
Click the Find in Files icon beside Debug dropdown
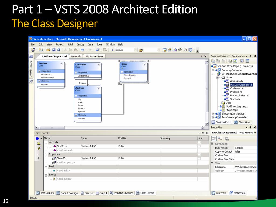[x=141, y=50]
